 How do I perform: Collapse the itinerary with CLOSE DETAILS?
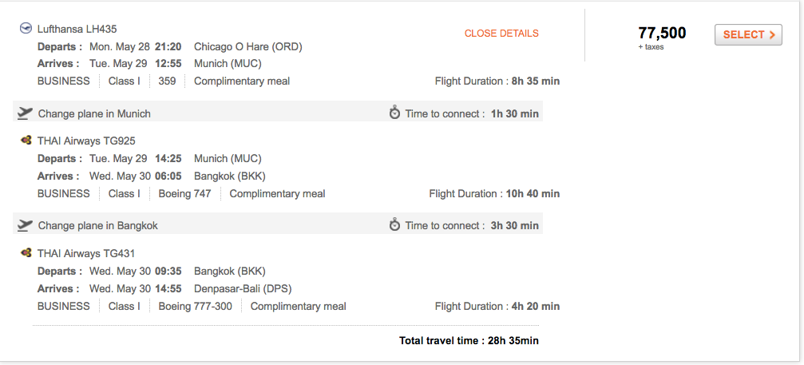(x=501, y=34)
